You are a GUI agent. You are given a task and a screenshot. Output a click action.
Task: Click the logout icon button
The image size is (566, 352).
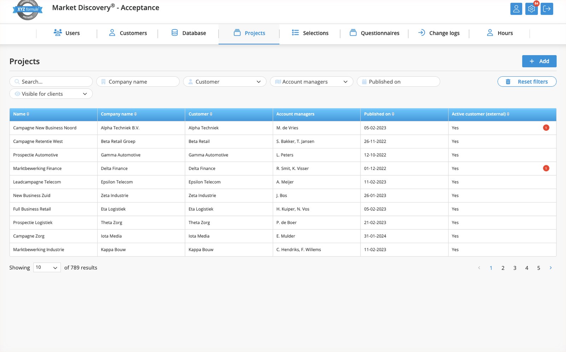click(x=547, y=9)
